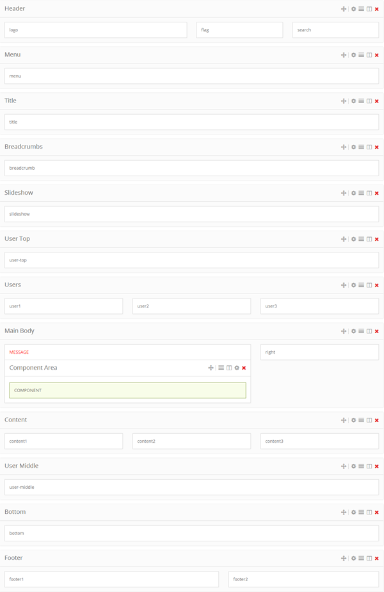Select the content1 position box
Image resolution: width=384 pixels, height=592 pixels.
(64, 441)
